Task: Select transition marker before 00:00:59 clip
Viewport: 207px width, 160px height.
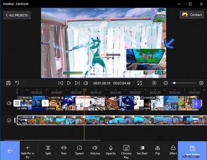Action: [x=140, y=103]
